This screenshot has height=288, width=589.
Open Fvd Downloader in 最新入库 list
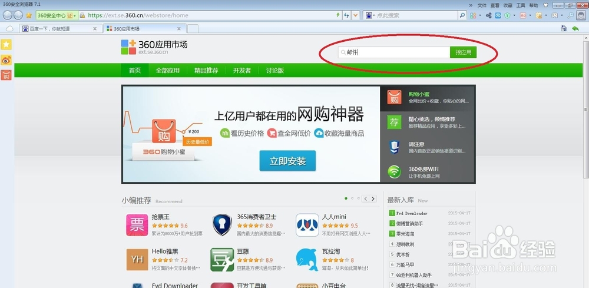412,213
